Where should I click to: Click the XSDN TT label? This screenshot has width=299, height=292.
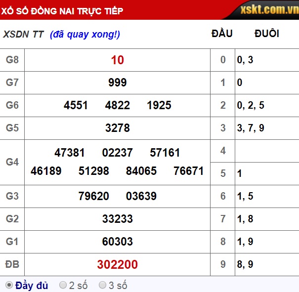pyautogui.click(x=23, y=34)
